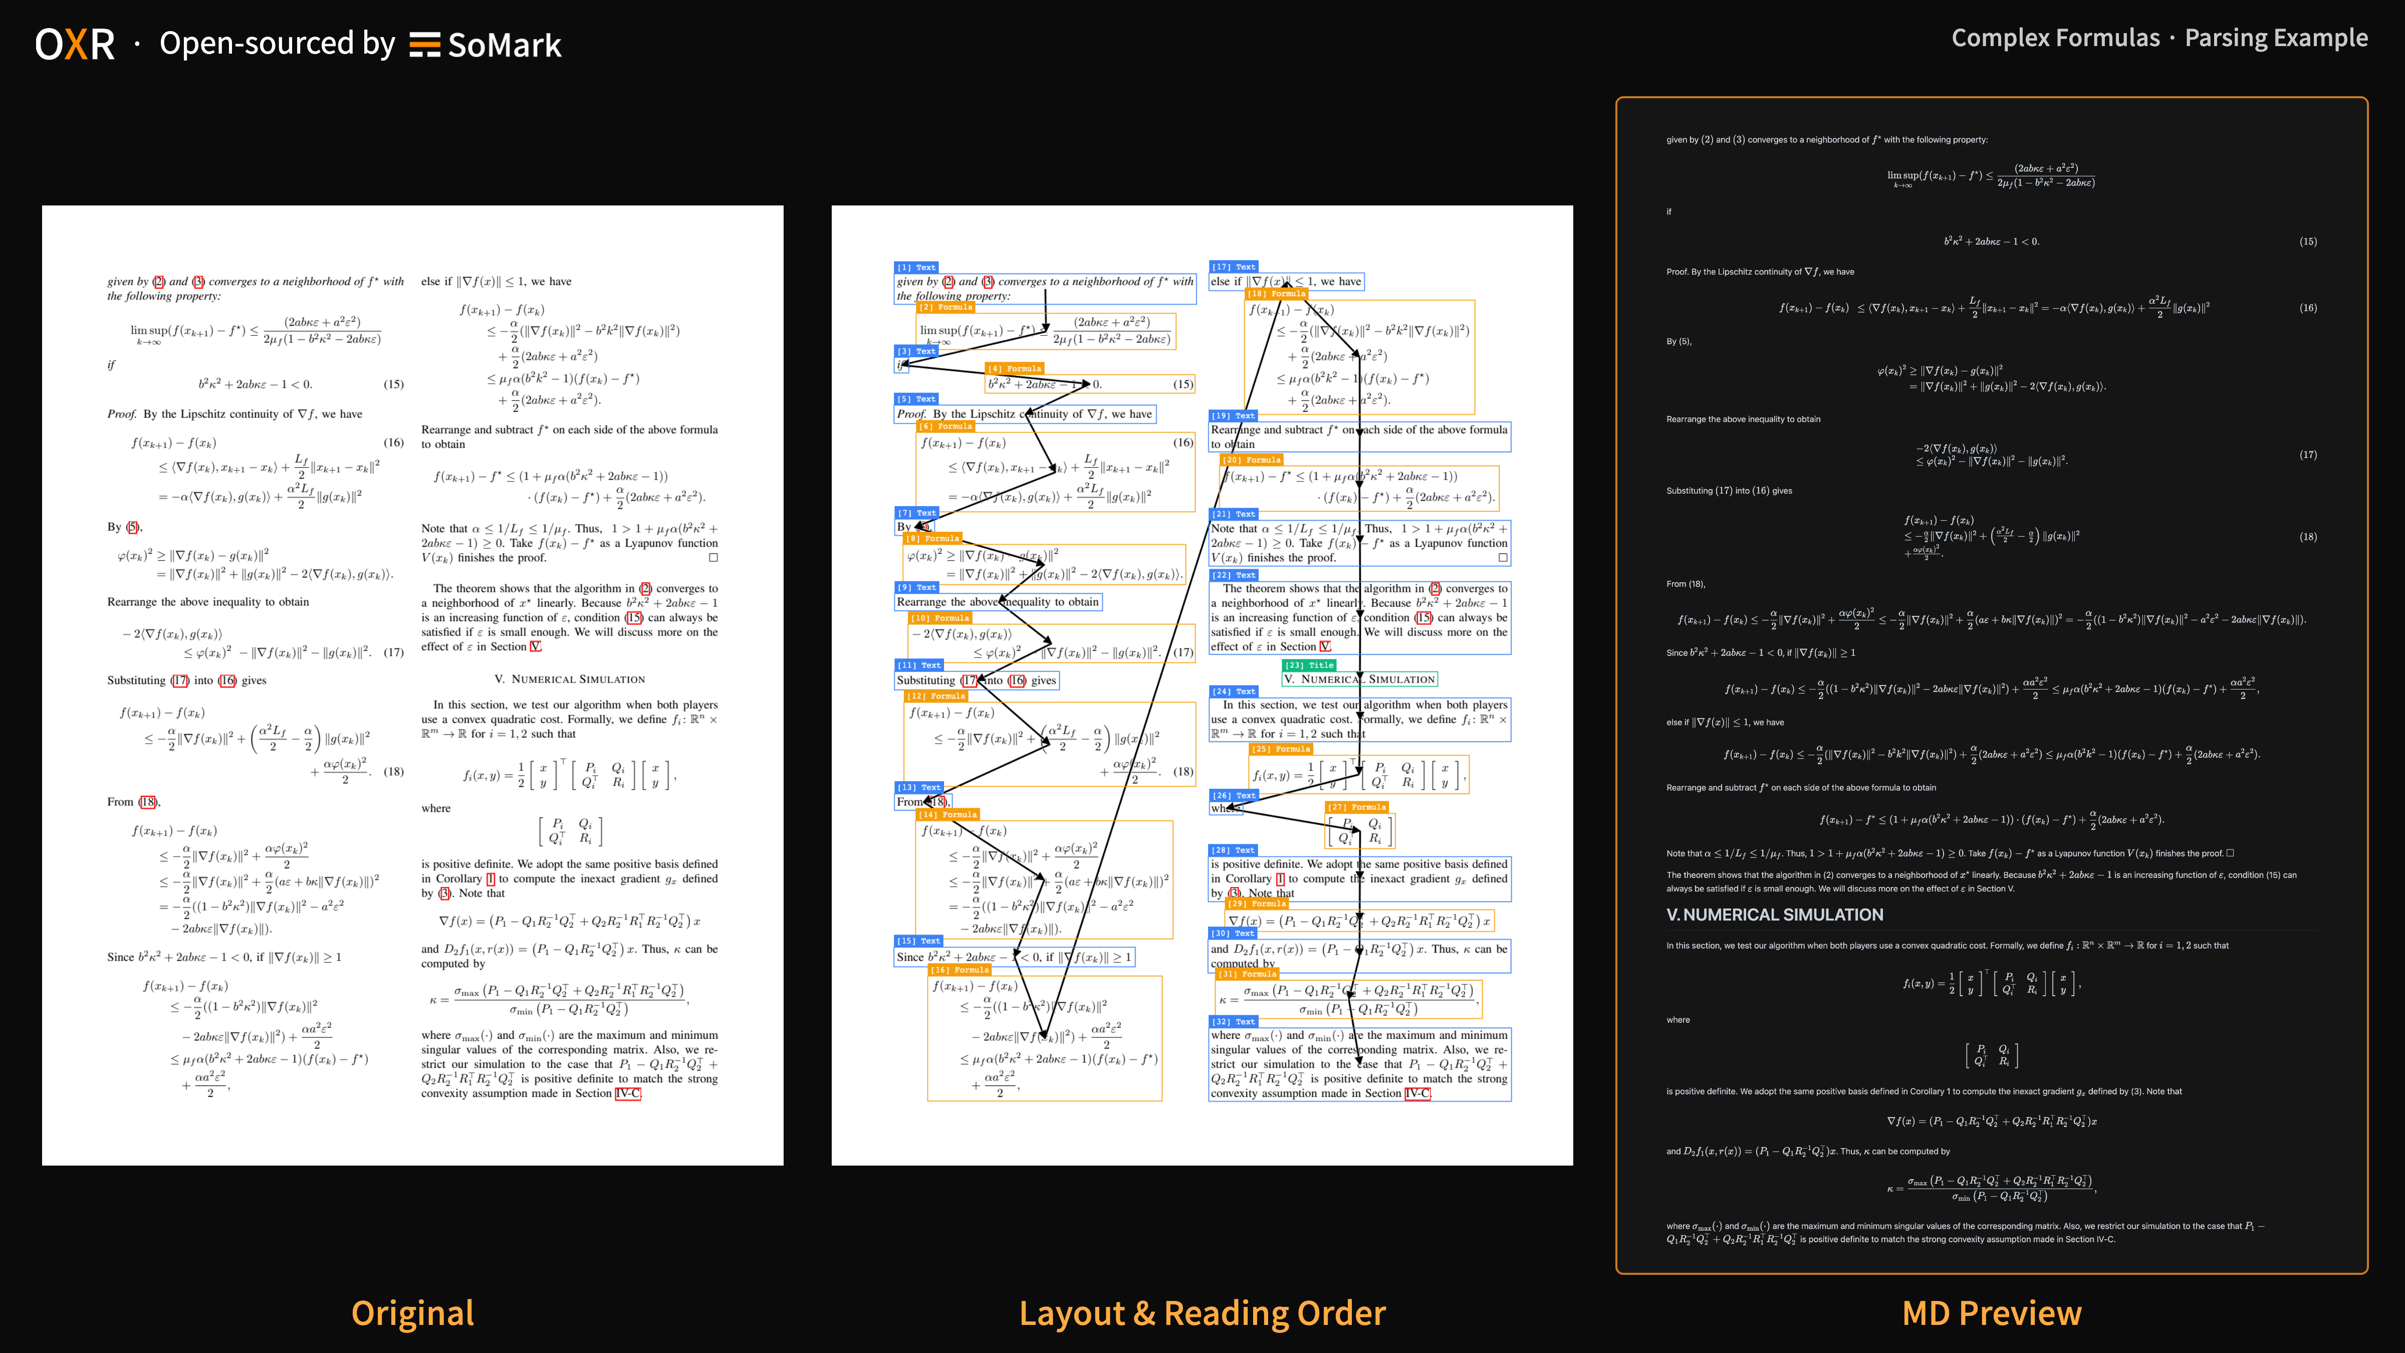Image resolution: width=2405 pixels, height=1353 pixels.
Task: Open the MD Preview rendered panel
Action: pos(1992,686)
